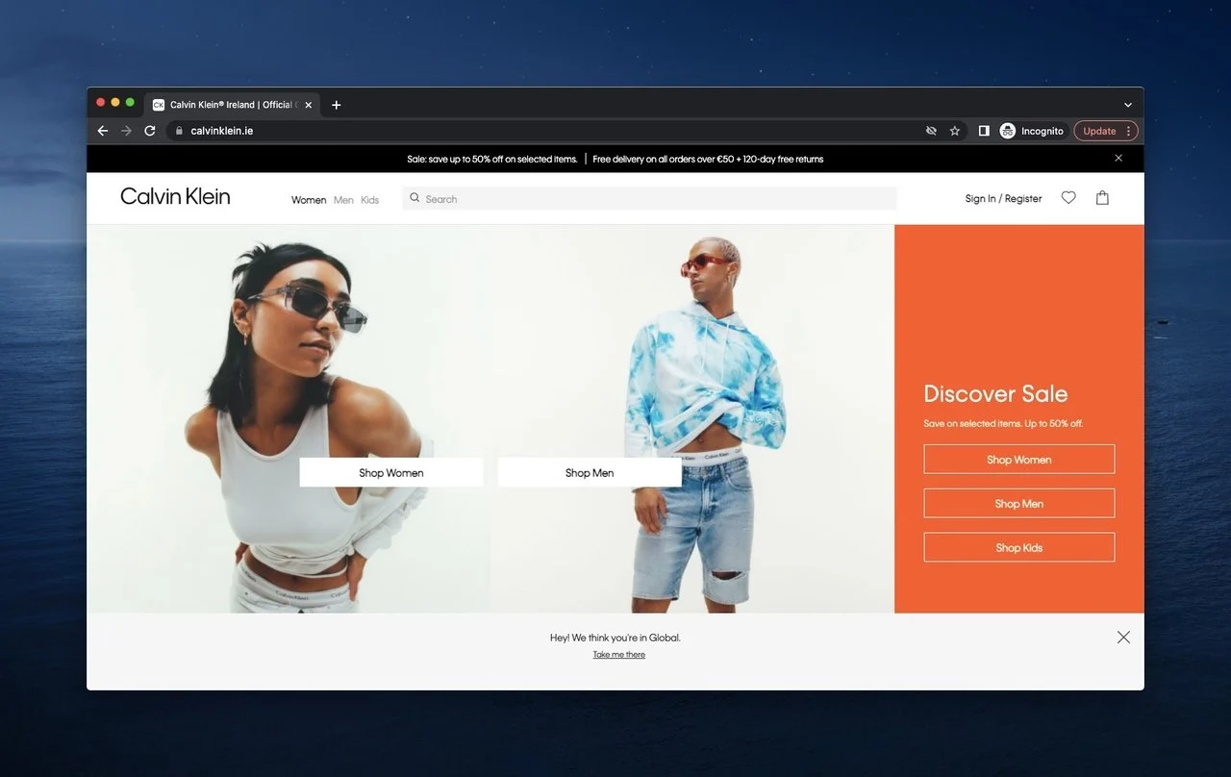The width and height of the screenshot is (1231, 777).
Task: Open a new browser tab
Action: [336, 105]
